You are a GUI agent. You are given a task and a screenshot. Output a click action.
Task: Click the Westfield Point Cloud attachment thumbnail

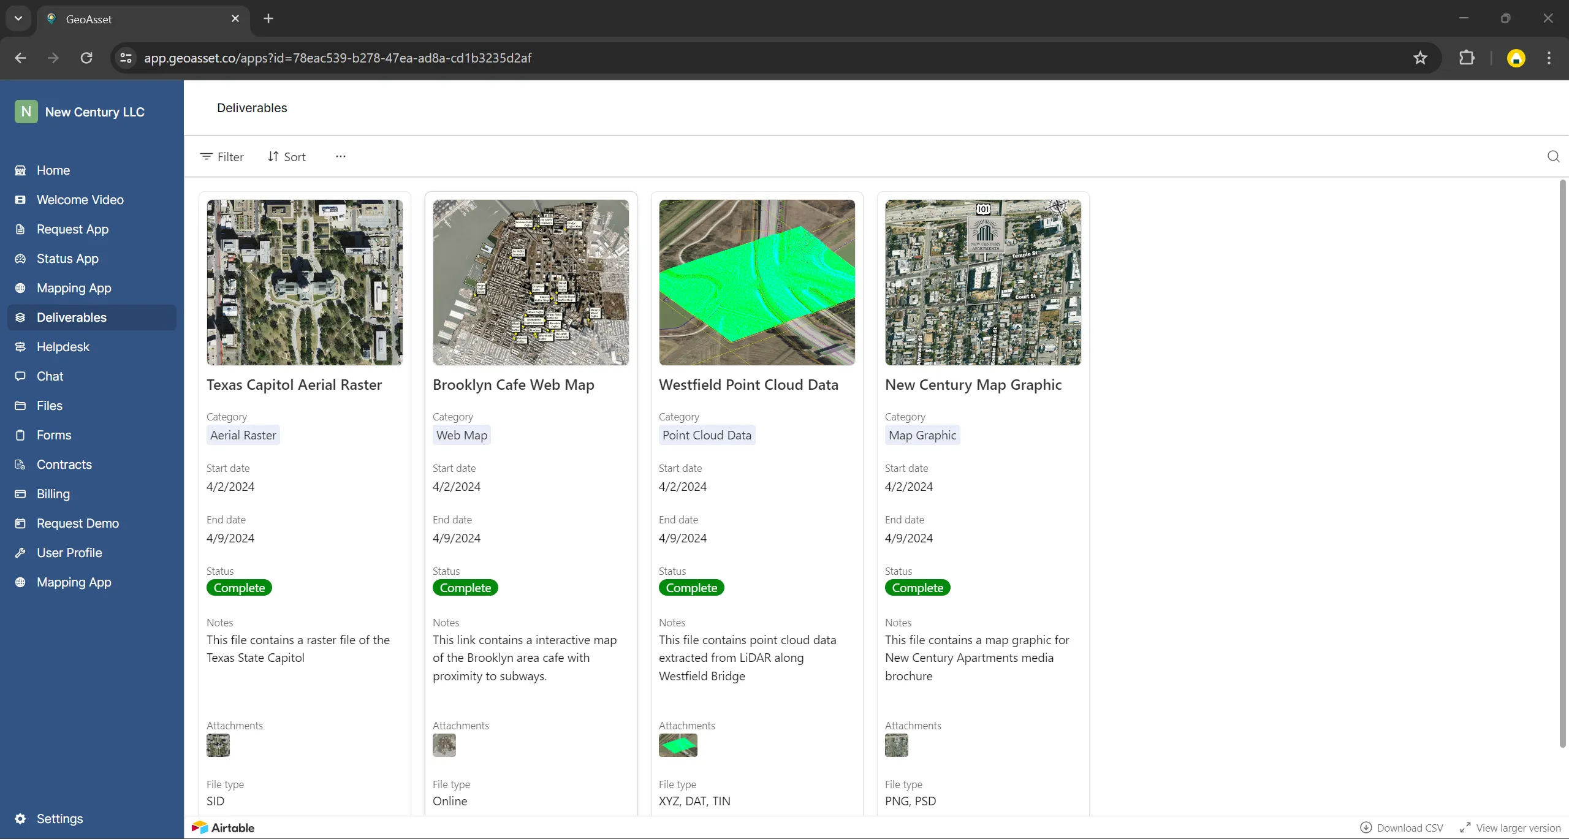point(677,745)
